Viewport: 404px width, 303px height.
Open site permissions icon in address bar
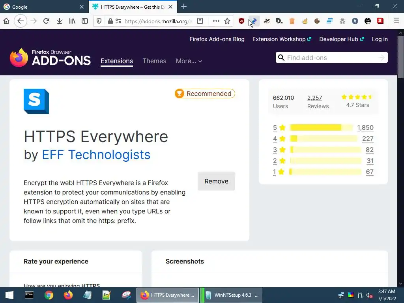coord(118,21)
